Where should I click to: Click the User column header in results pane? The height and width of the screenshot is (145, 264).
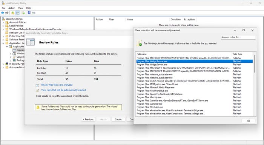click(x=117, y=19)
